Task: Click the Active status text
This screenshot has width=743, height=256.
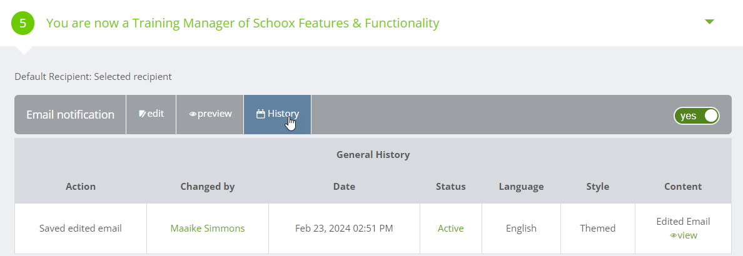Action: [x=450, y=229]
